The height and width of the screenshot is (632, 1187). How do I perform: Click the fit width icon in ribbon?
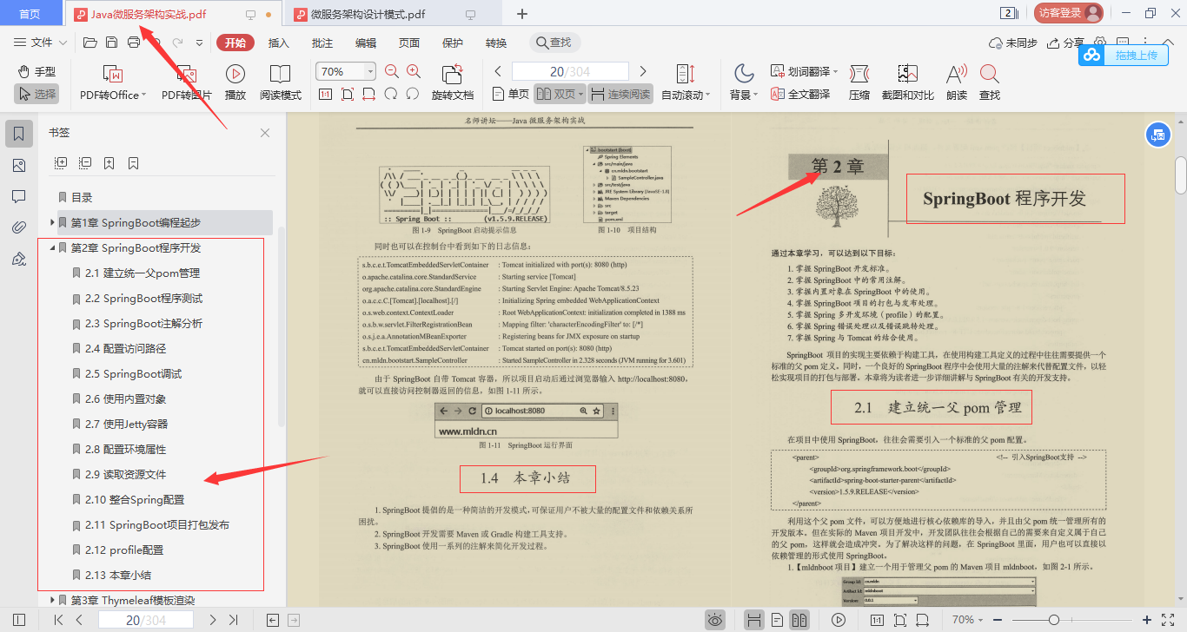click(x=369, y=94)
